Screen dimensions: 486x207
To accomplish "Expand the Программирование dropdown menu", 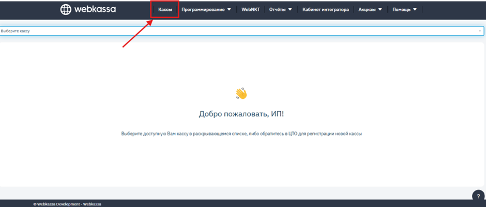I will 206,10.
